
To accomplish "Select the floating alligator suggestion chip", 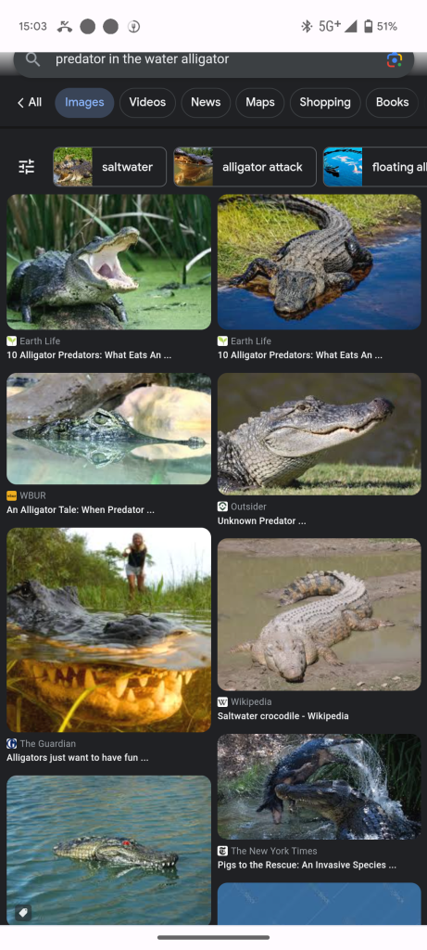I will [375, 167].
